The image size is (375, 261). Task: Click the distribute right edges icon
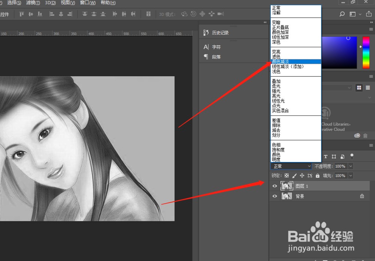[x=133, y=14]
